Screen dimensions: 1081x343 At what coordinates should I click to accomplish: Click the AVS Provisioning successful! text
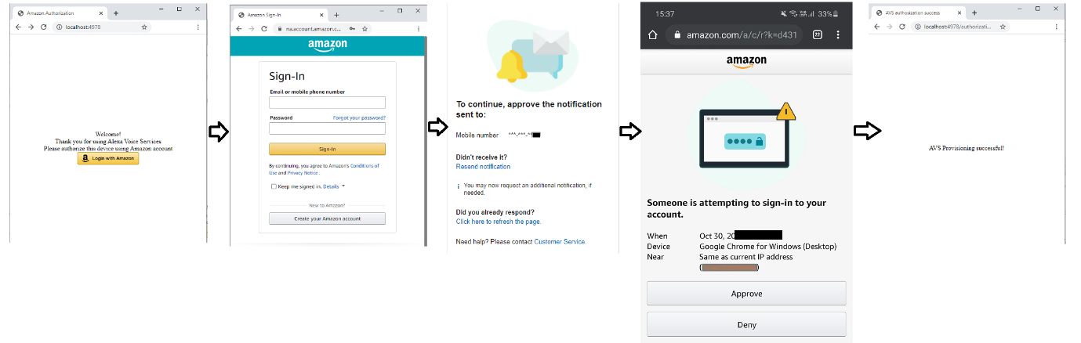[966, 147]
